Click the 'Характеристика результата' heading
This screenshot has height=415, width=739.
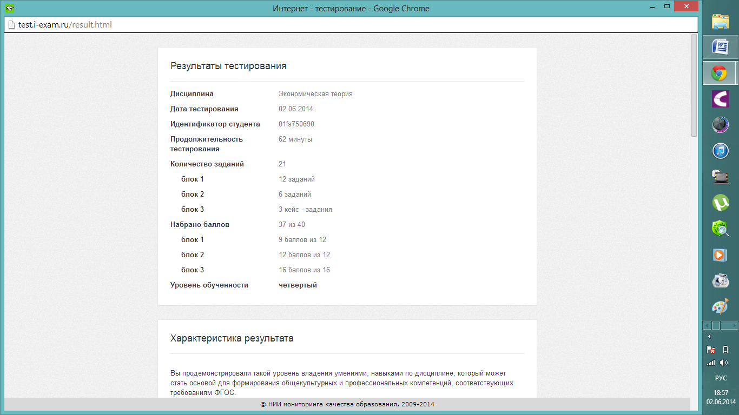[x=232, y=338]
